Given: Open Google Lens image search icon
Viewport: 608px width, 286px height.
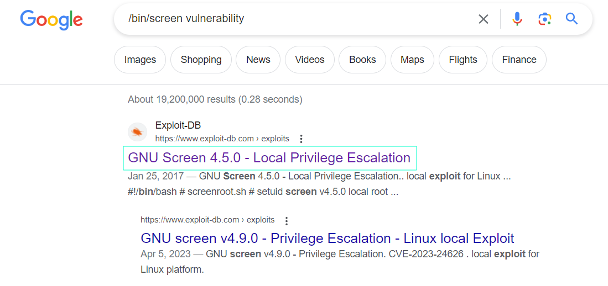Looking at the screenshot, I should click(x=544, y=19).
